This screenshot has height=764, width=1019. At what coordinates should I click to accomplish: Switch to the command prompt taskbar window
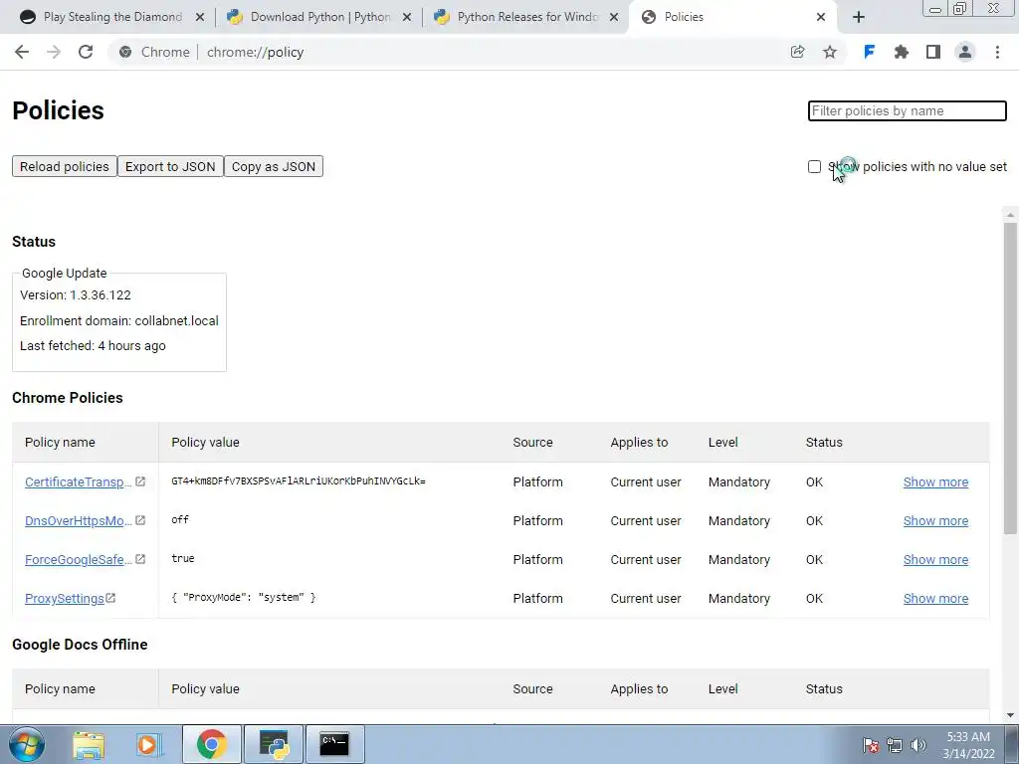click(334, 744)
